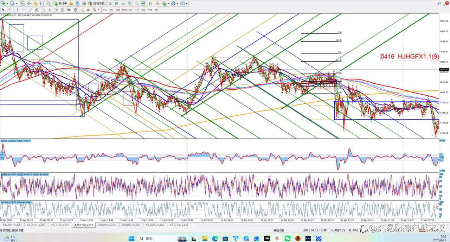
Task: Click the MACD(12,26,9) indicator label
Action: (15, 141)
